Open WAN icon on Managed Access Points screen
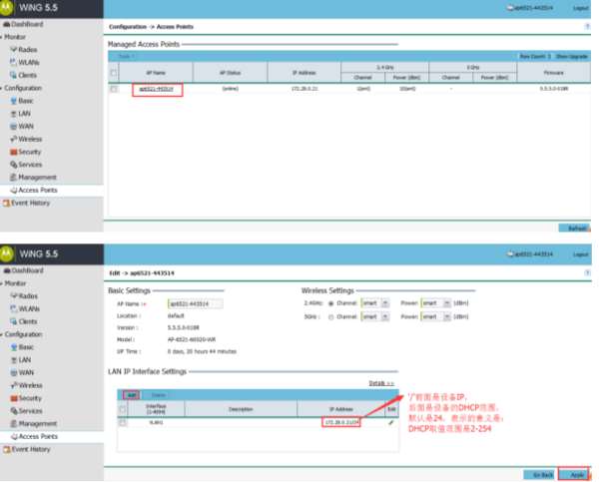The image size is (599, 482). (14, 127)
